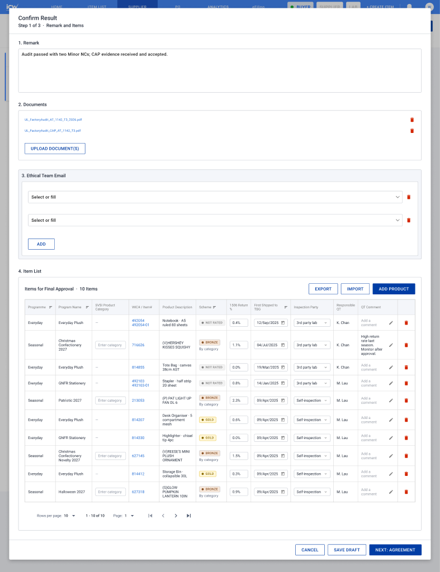
Task: Jump to last page of items
Action: click(x=189, y=516)
